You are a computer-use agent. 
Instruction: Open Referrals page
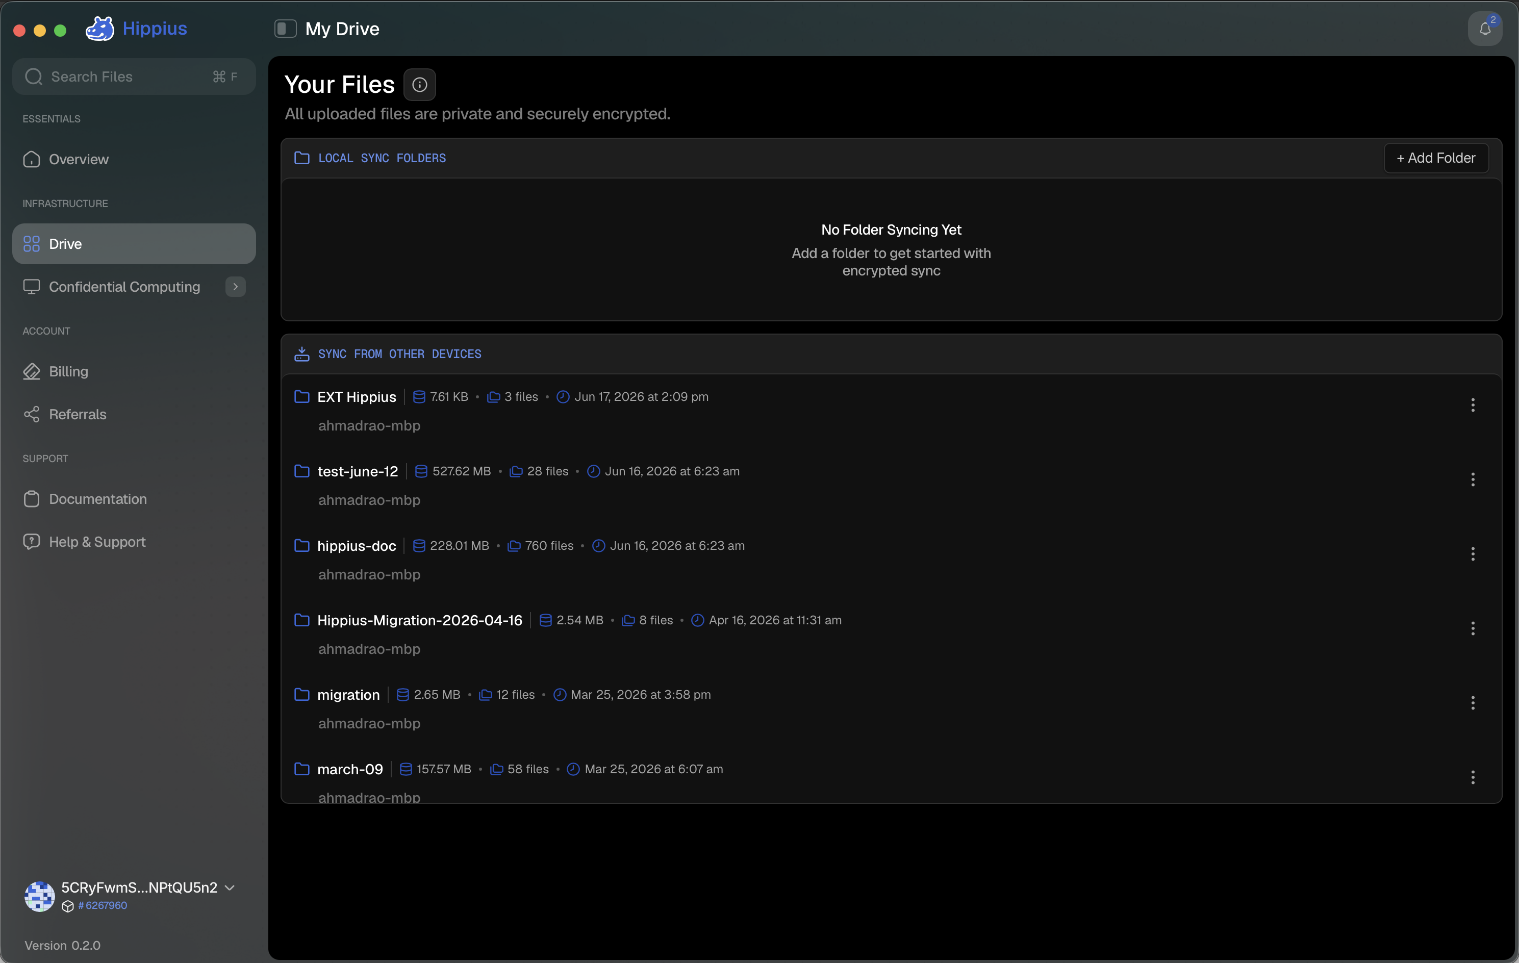pyautogui.click(x=134, y=414)
